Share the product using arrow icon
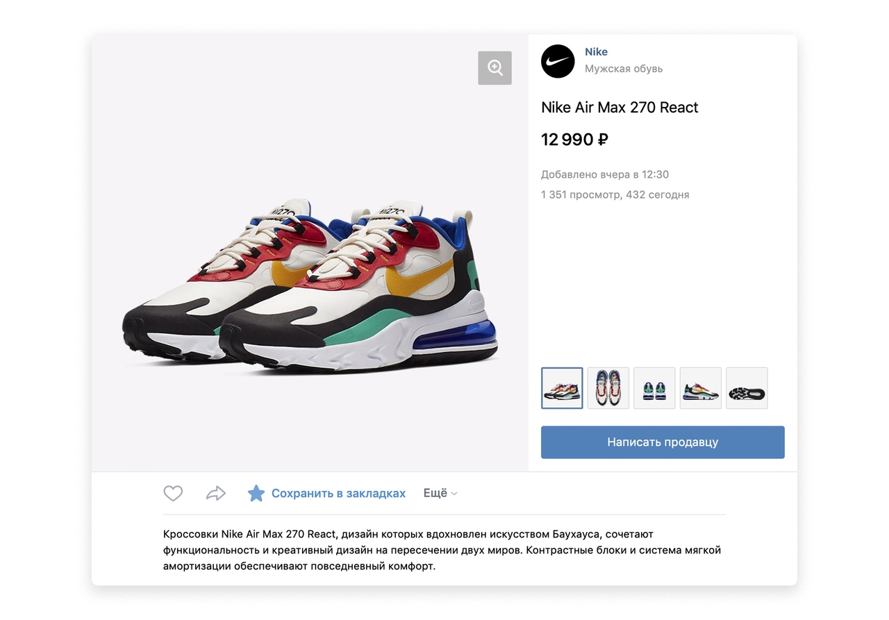This screenshot has width=889, height=620. pos(216,494)
